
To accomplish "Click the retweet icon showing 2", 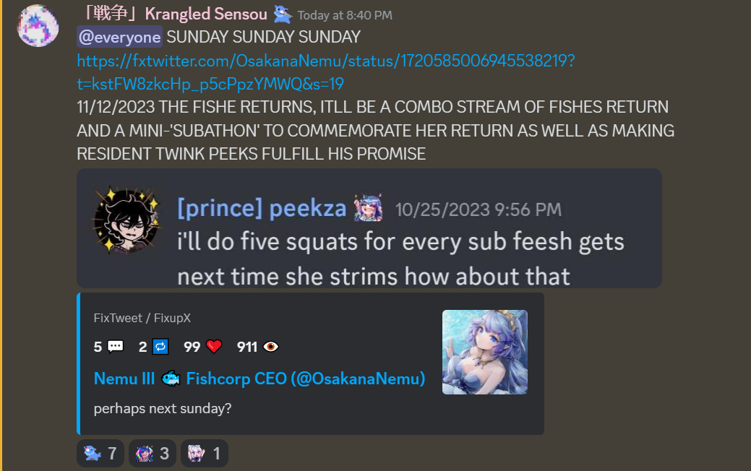I will pos(160,346).
